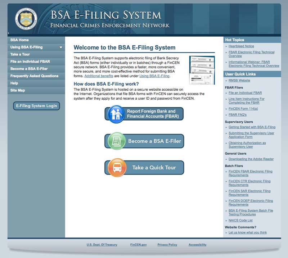Image resolution: width=288 pixels, height=258 pixels.
Task: Click the BSA E-Filing System header title
Action: pos(106,15)
